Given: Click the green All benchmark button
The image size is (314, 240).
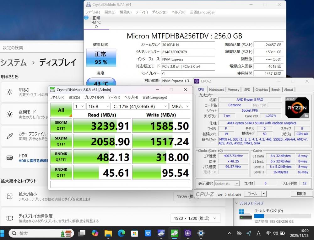Looking at the screenshot, I should (x=61, y=110).
